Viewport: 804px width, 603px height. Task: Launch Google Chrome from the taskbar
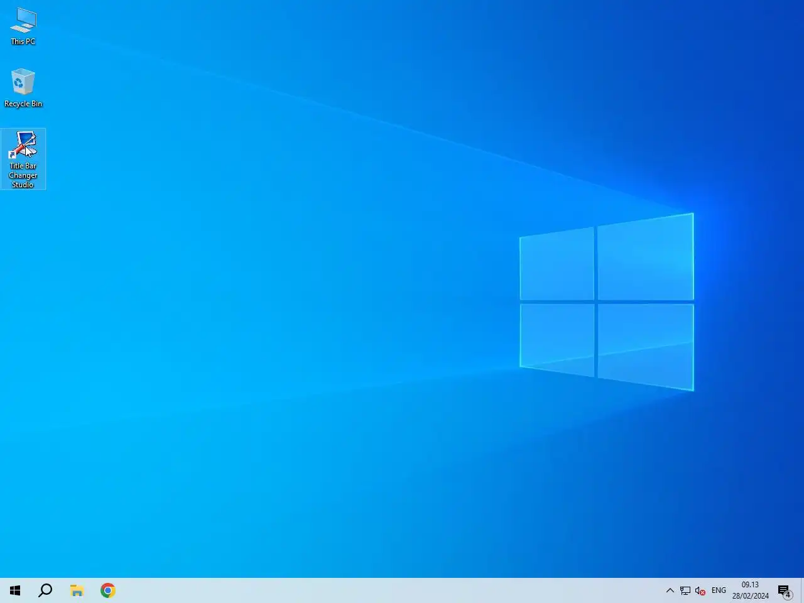click(x=108, y=590)
